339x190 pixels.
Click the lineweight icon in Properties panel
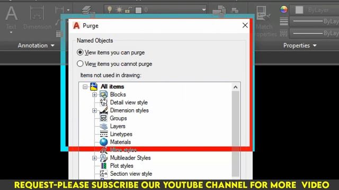(x=284, y=21)
